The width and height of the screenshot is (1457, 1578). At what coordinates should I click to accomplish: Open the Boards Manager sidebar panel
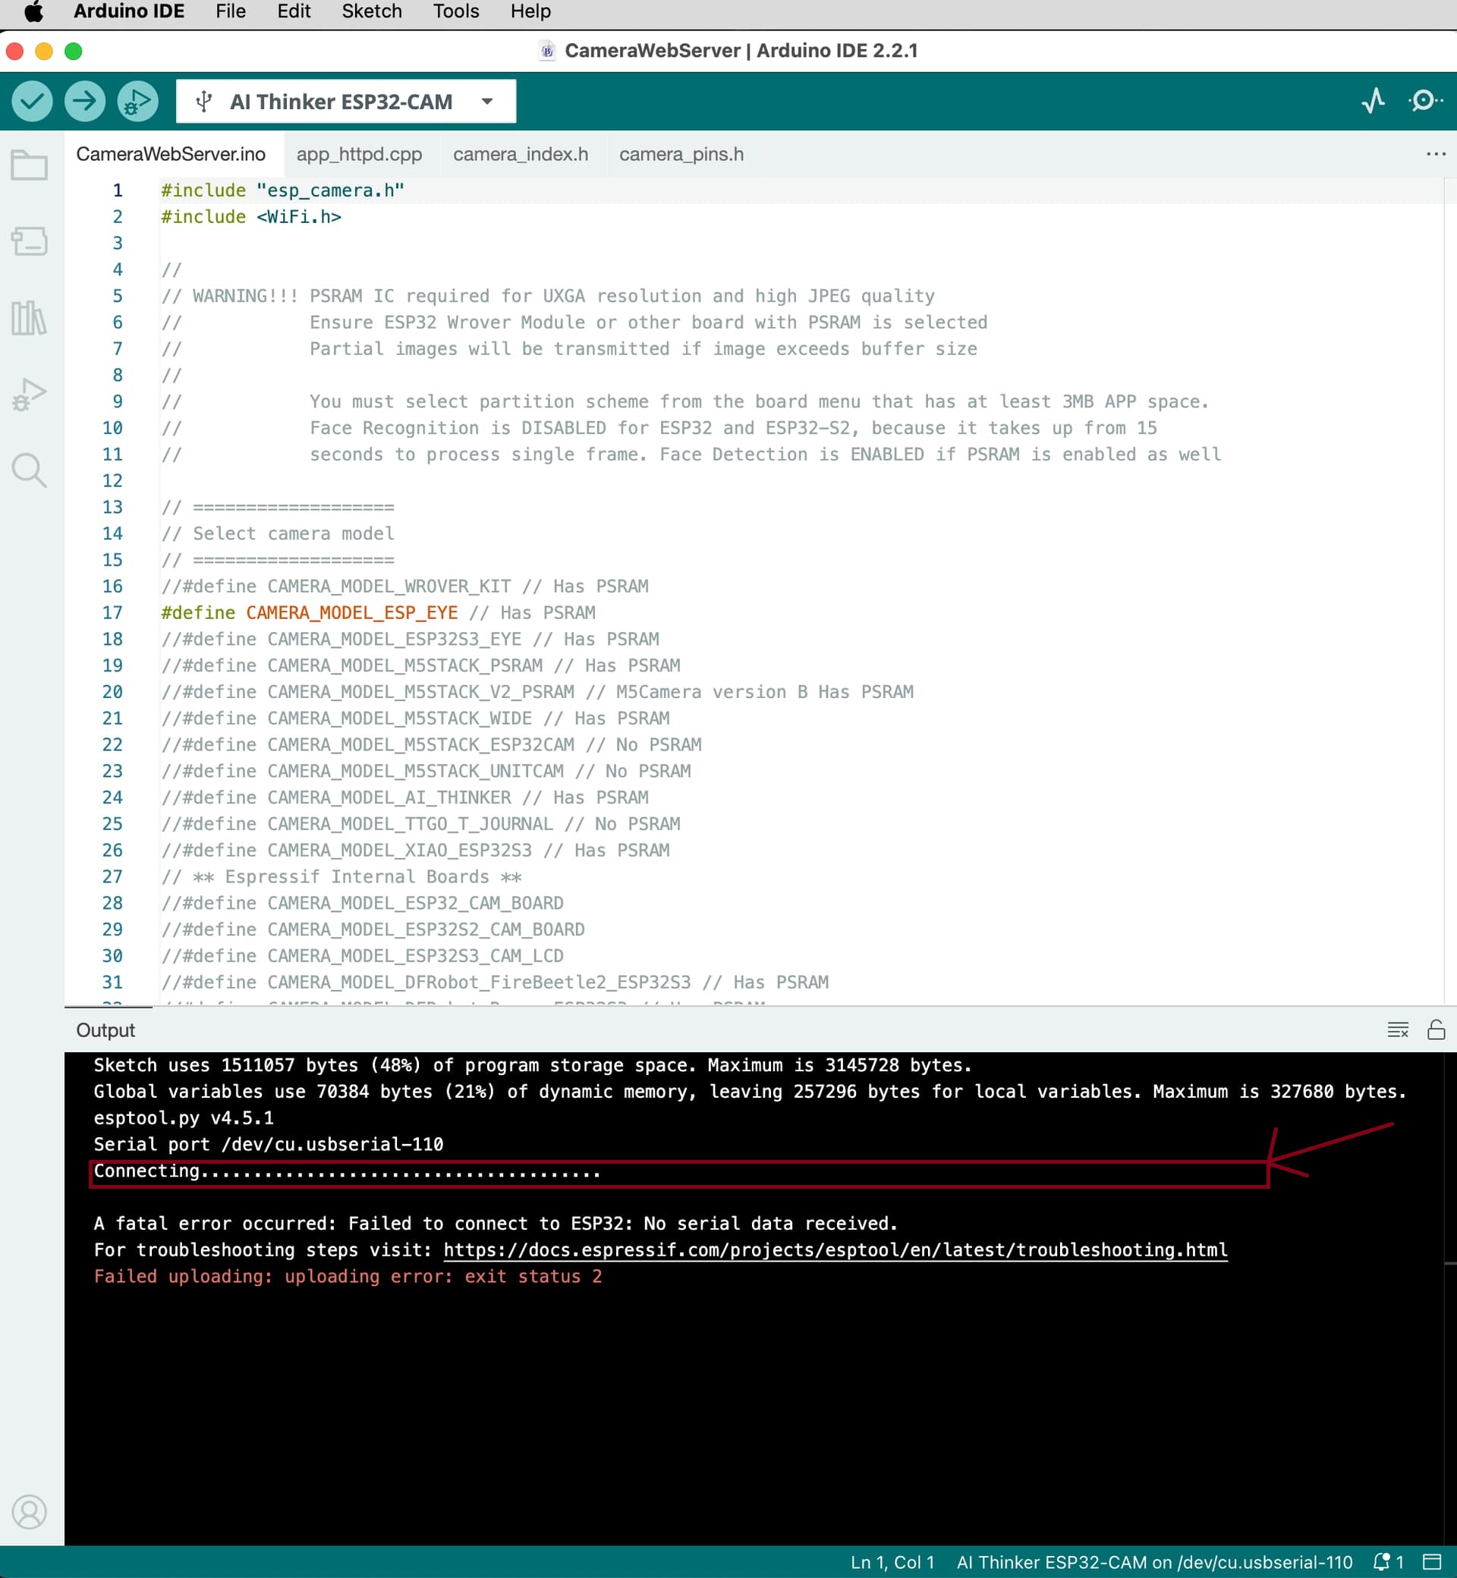[30, 242]
